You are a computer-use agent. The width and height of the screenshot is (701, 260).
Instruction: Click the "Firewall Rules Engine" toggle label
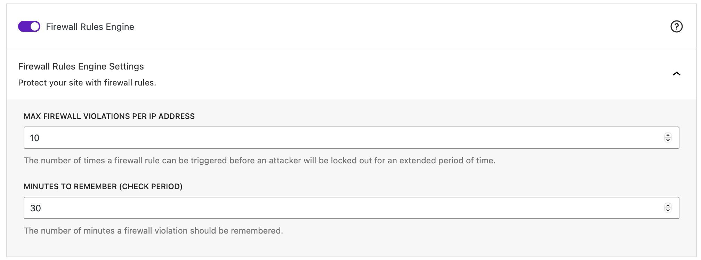(x=90, y=27)
